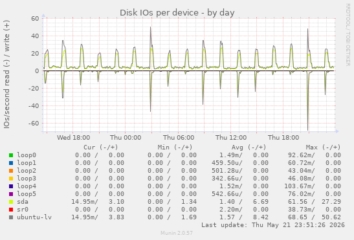
Task: Click the ubuntu-lv gray legend swatch
Action: tap(11, 217)
